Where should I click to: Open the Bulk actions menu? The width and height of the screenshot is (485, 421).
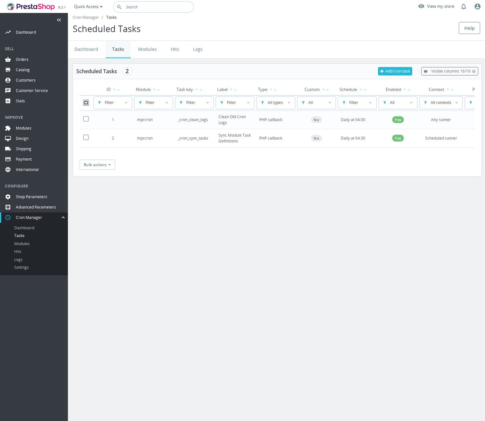(97, 165)
